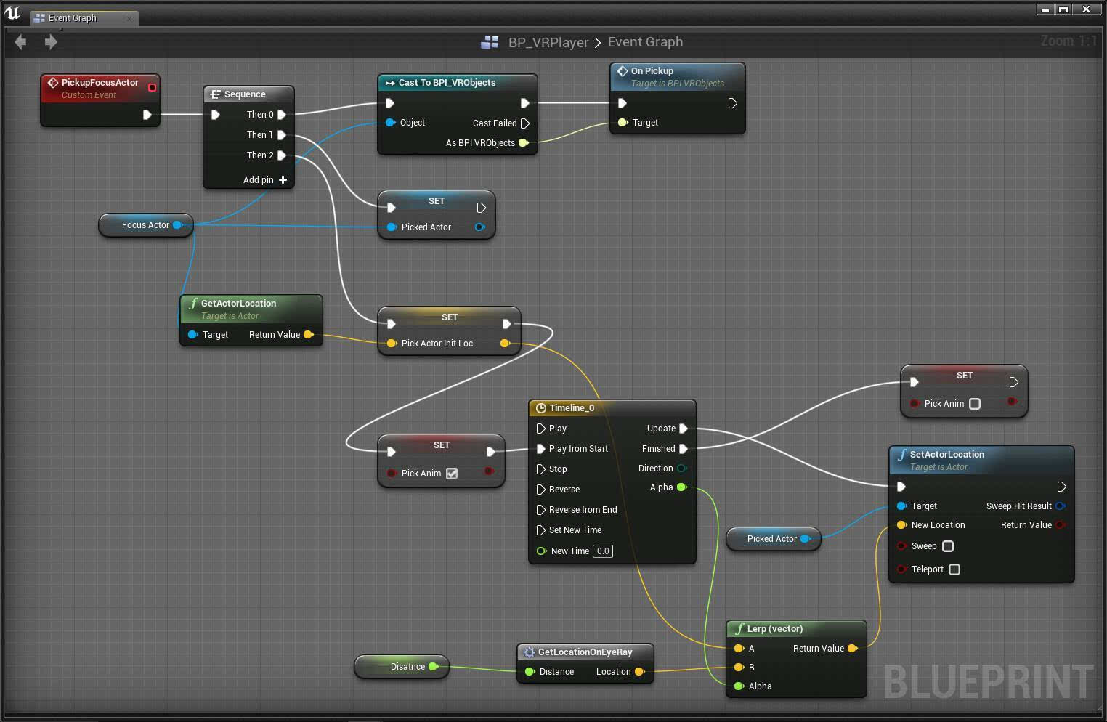
Task: Select the Disatnce variable node
Action: click(x=401, y=667)
